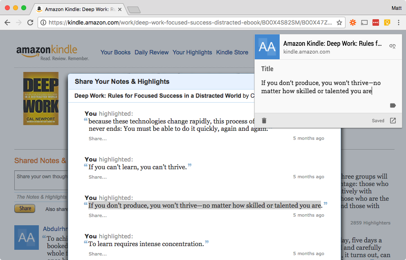Share the 'technologies change rapidly' highlight
Viewport: 406px width, 260px height.
(98, 139)
